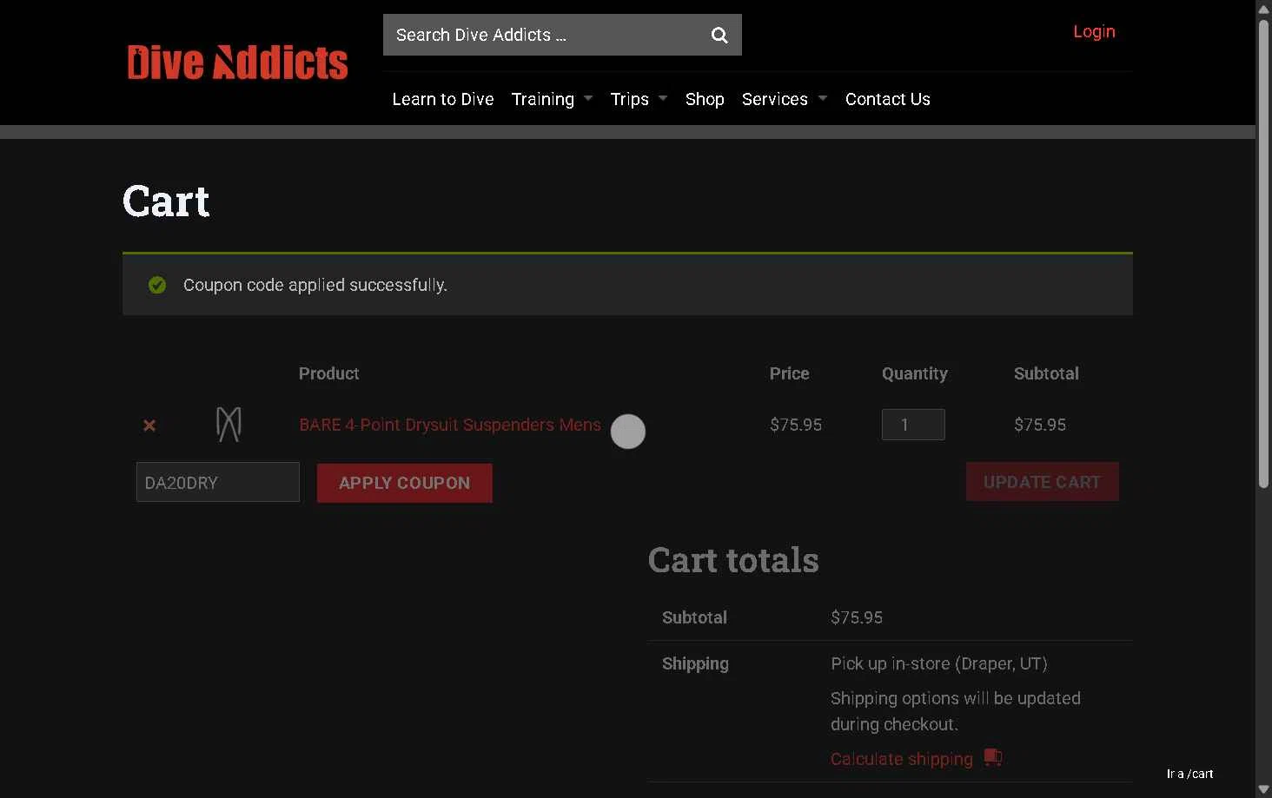Click 'Coupon code applied successfully.' message
This screenshot has width=1272, height=798.
point(315,285)
